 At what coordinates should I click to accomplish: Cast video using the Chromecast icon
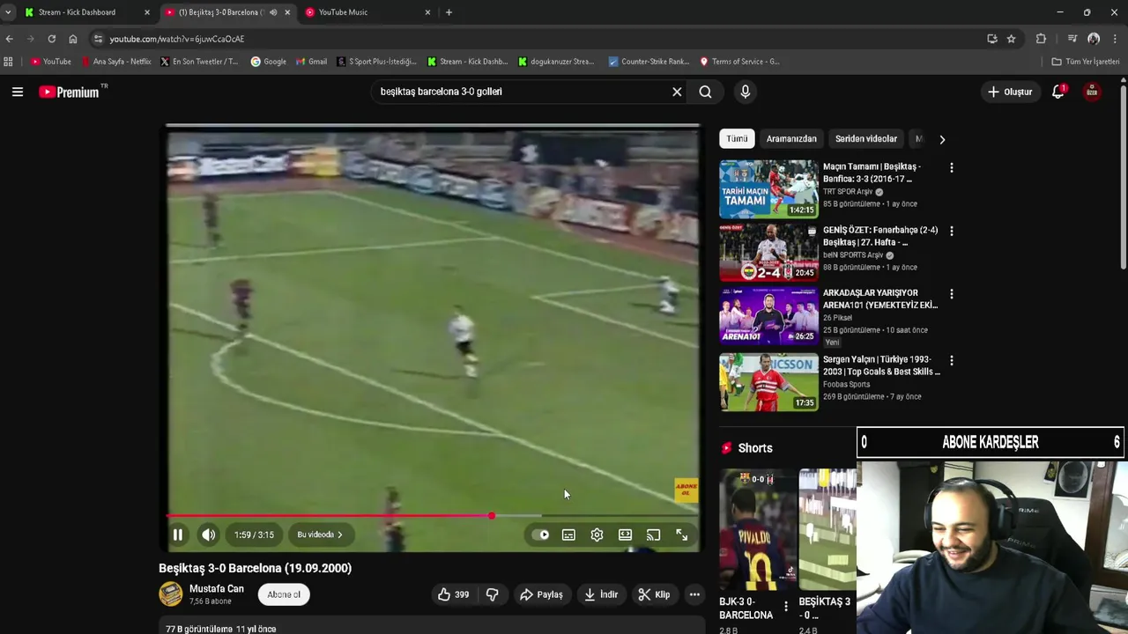tap(653, 534)
